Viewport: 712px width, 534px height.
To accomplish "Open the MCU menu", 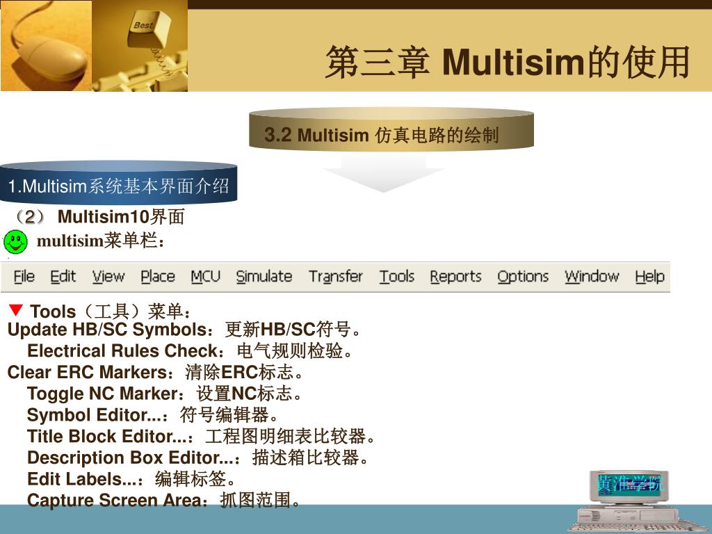I will coord(205,276).
